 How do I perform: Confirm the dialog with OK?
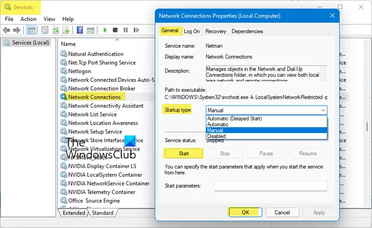pos(246,213)
